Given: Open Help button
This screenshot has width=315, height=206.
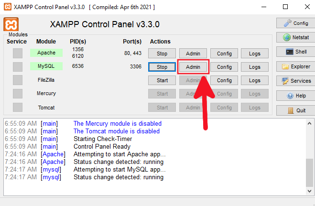Looking at the screenshot, I should click(x=295, y=96).
